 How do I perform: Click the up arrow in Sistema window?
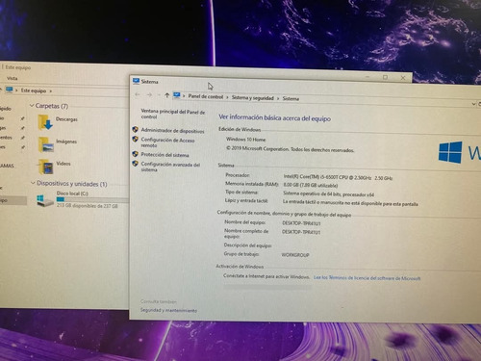[166, 95]
